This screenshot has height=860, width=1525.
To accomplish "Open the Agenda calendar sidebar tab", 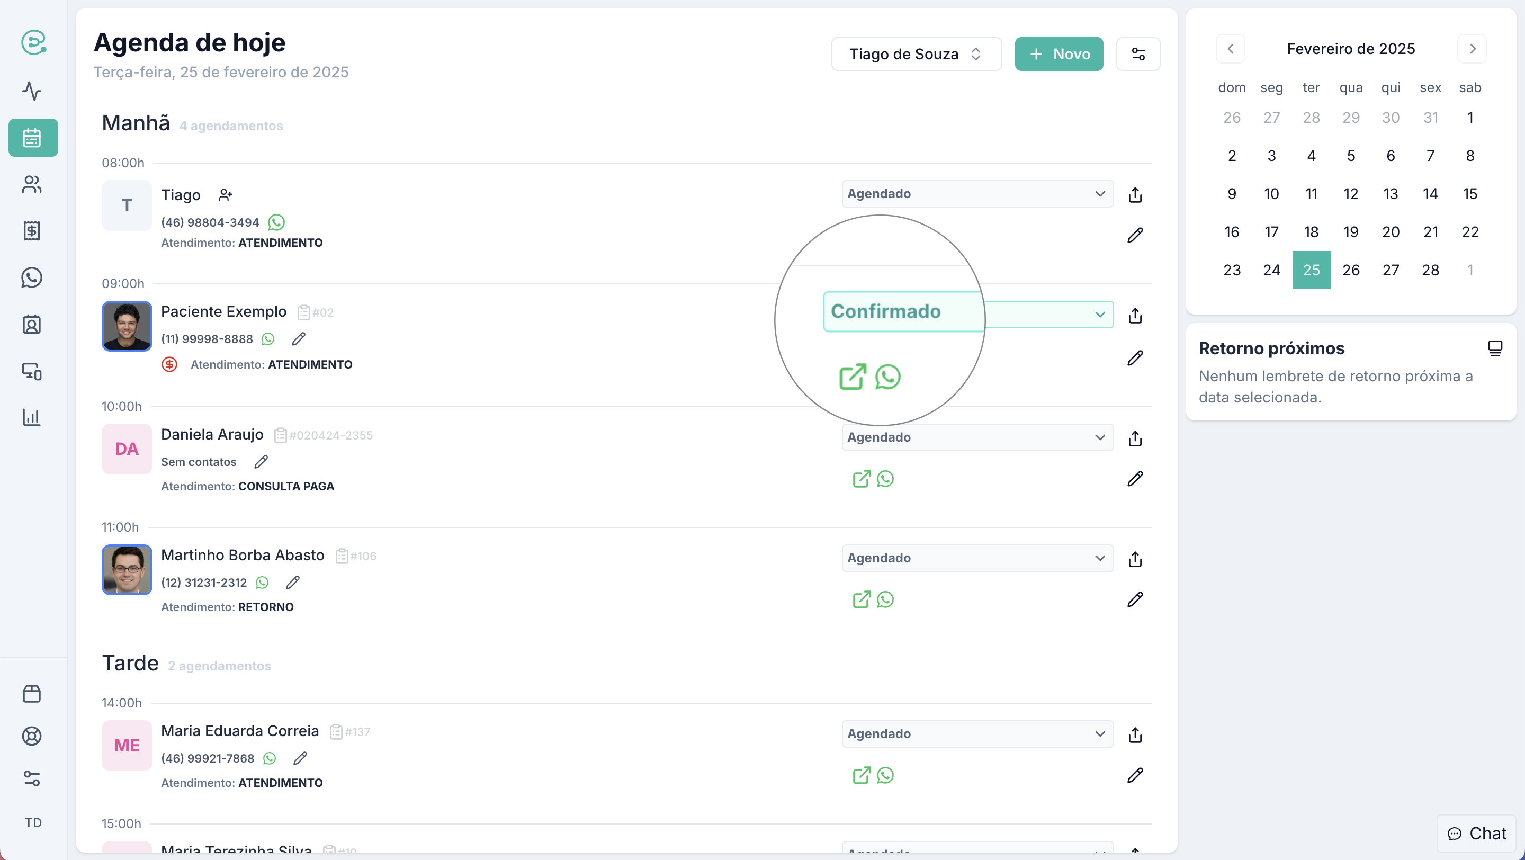I will tap(33, 138).
